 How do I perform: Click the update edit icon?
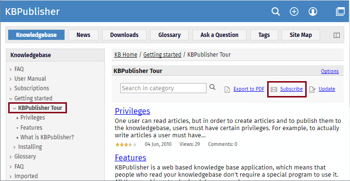[312, 89]
